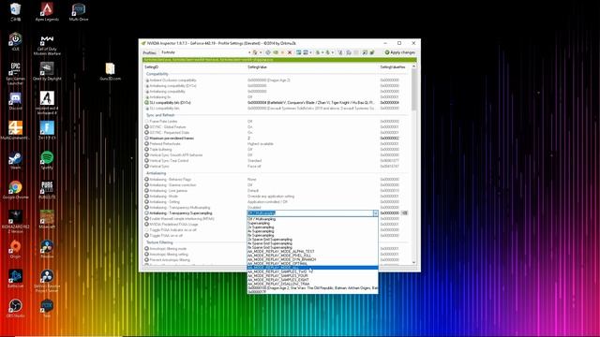Launch the OBS Studio desktop shortcut
The width and height of the screenshot is (600, 337).
15,308
